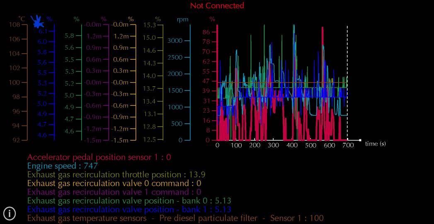Select Exhaust gas temperature sensors legend entry
This screenshot has height=224, width=434.
[175, 218]
